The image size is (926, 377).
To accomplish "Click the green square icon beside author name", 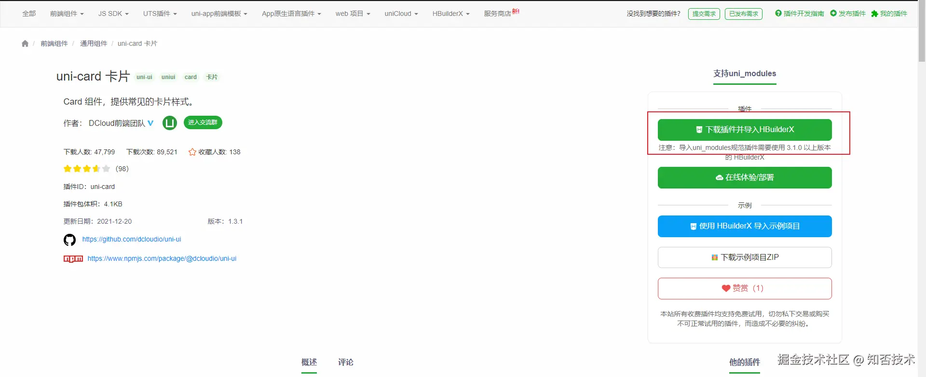I will click(170, 123).
